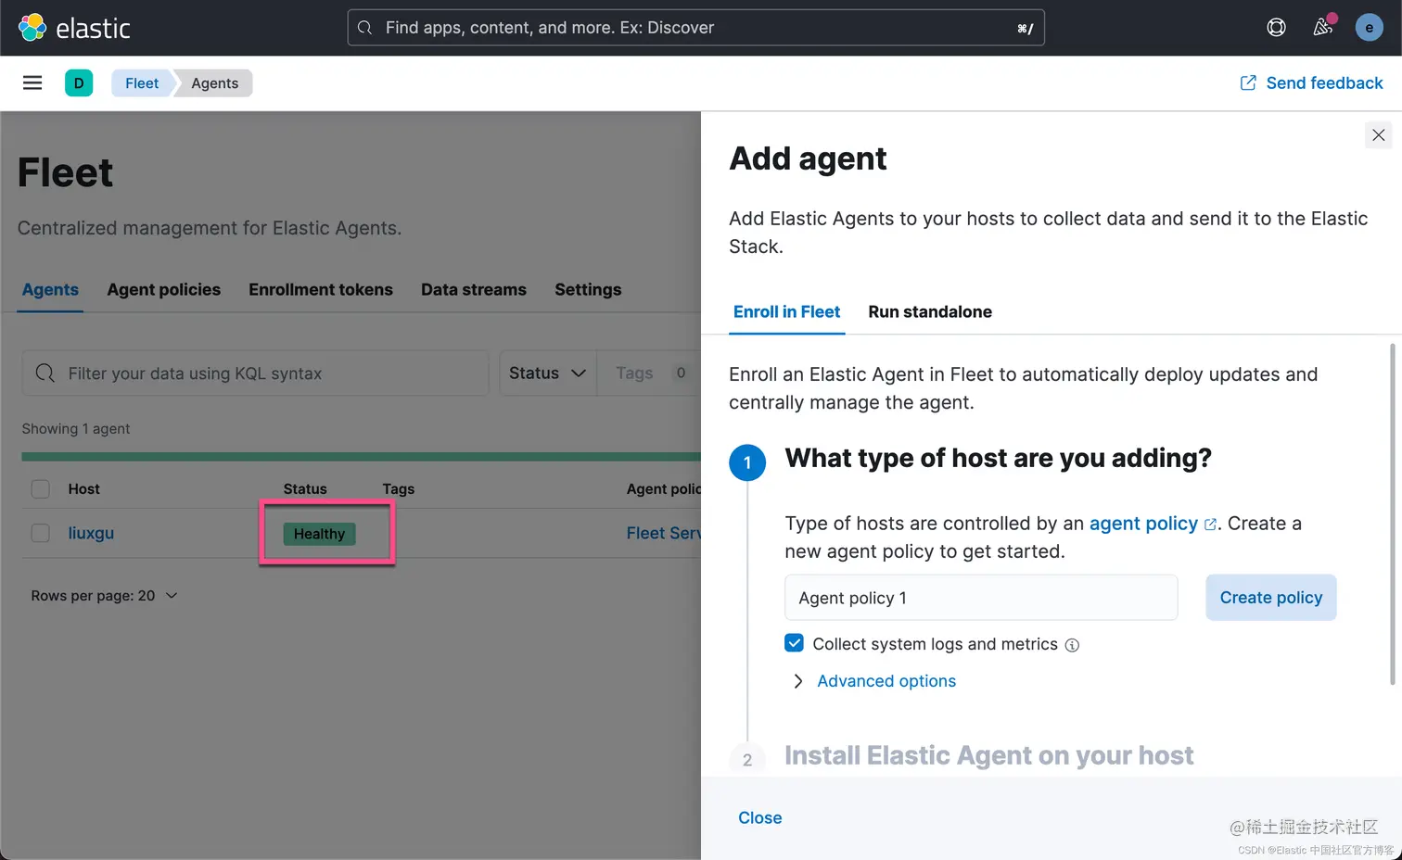Open the Status filter dropdown
1402x860 pixels.
pyautogui.click(x=547, y=373)
